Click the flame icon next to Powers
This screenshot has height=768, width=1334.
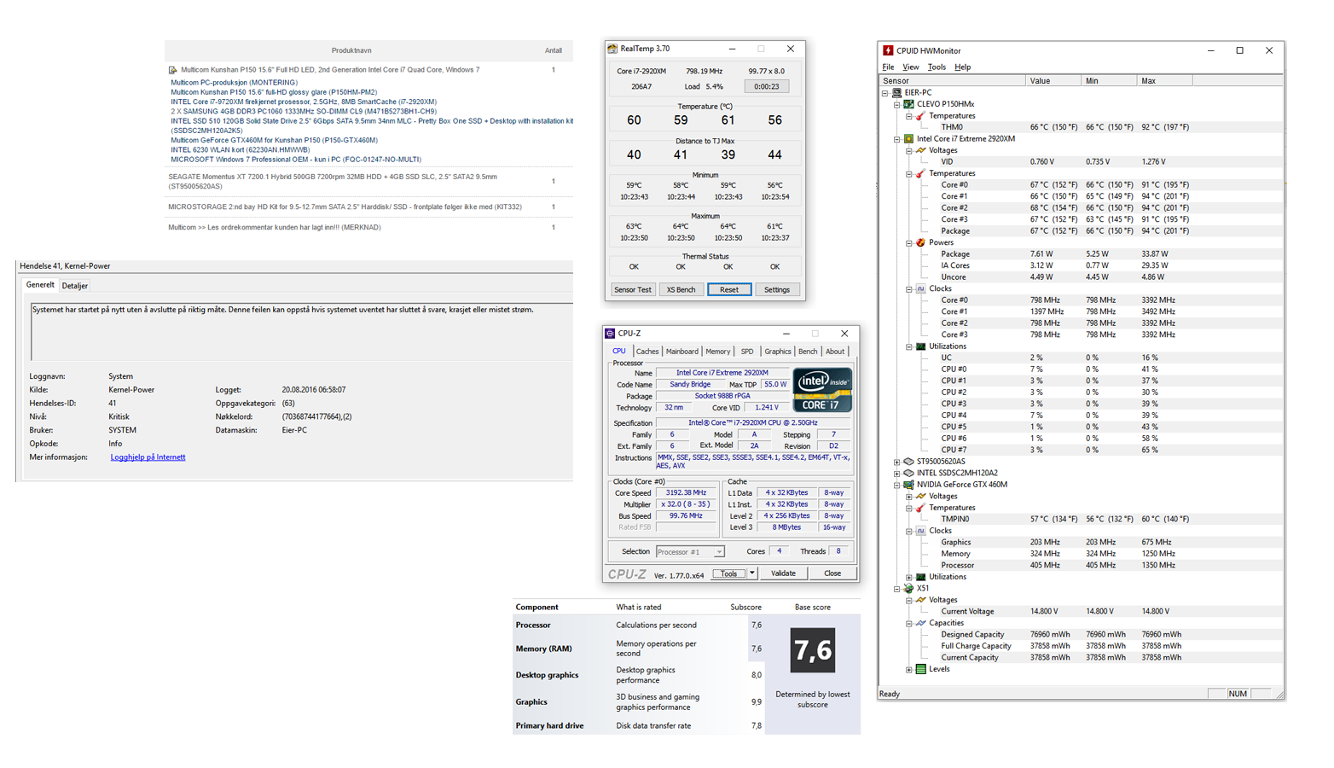click(920, 242)
